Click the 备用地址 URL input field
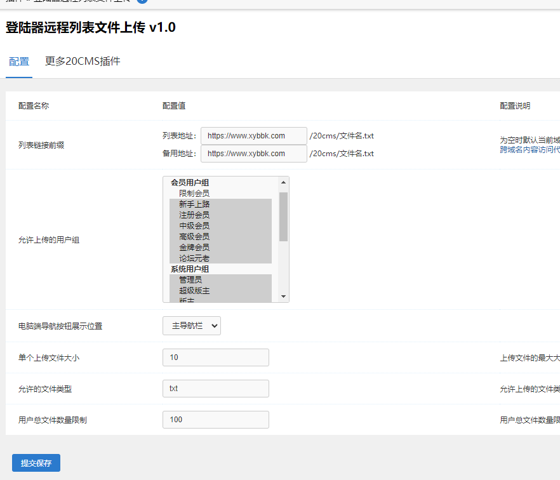 [253, 154]
